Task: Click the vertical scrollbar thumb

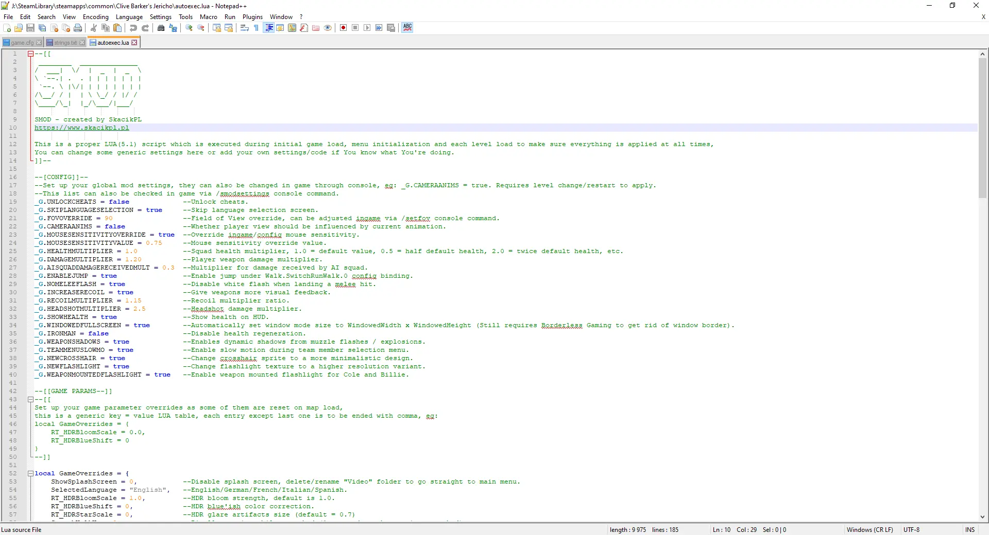Action: click(x=982, y=128)
